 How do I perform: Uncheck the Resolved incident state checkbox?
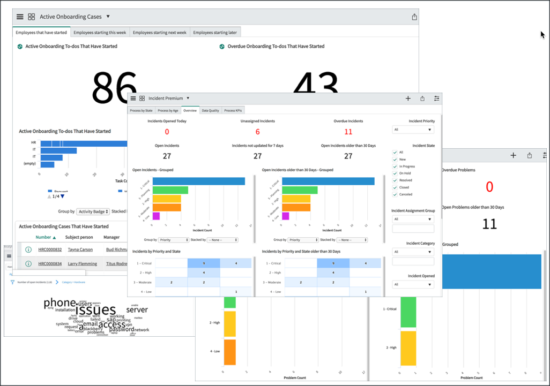point(395,180)
